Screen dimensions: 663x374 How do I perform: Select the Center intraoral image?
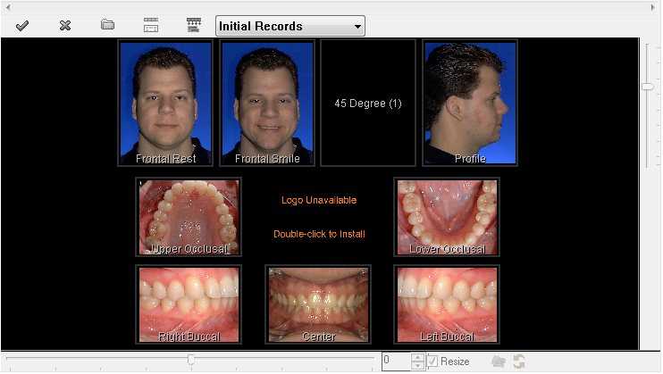(318, 304)
